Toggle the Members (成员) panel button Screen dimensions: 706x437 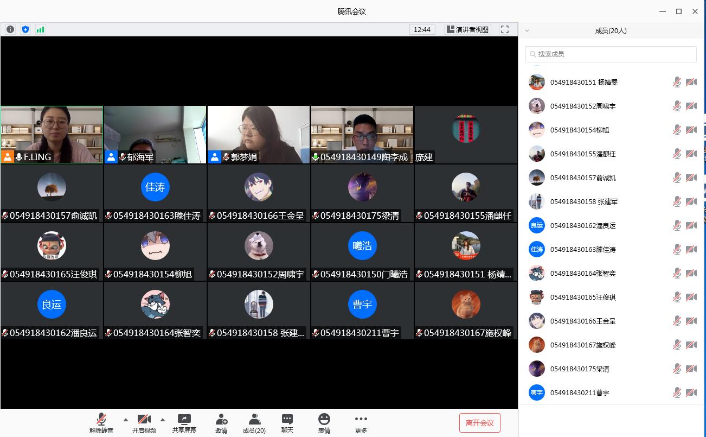click(254, 423)
